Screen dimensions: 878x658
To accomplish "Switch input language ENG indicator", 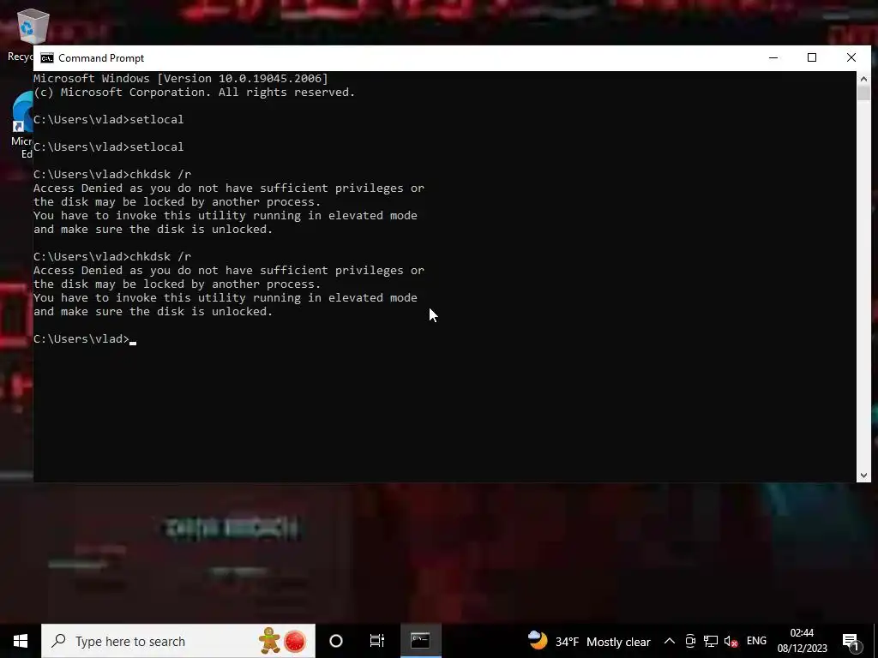I will [756, 641].
